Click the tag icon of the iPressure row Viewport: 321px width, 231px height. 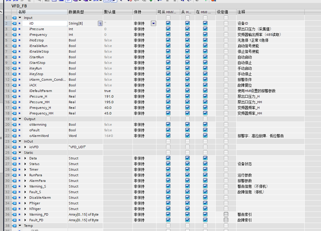(14, 29)
